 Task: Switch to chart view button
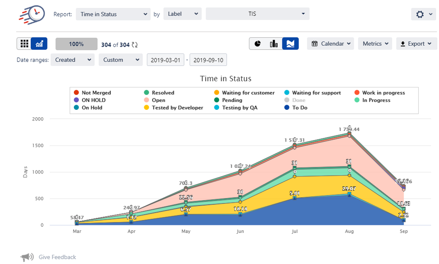point(39,43)
